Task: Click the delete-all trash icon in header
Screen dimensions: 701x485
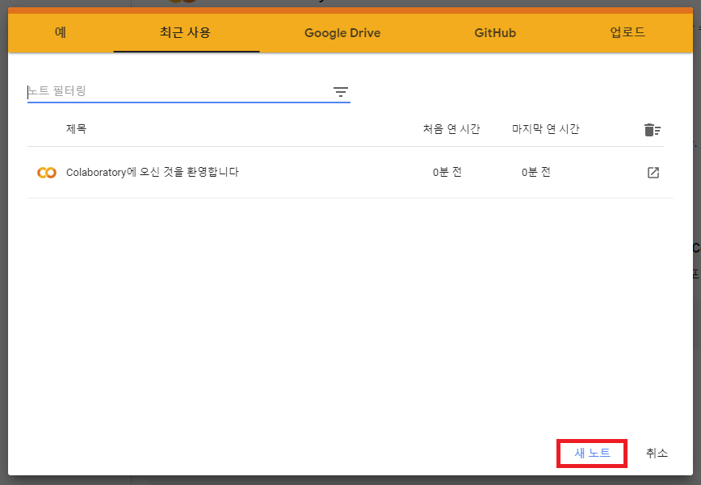Action: click(653, 129)
